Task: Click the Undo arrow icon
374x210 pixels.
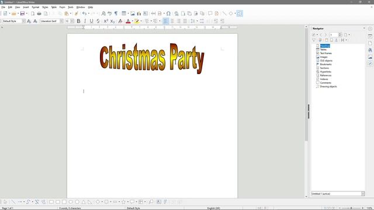Action: tap(84, 13)
